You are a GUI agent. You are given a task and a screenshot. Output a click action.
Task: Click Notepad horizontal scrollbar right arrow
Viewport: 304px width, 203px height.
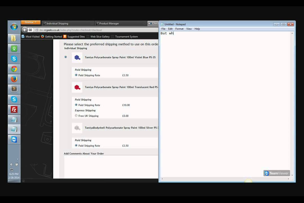[x=289, y=179]
